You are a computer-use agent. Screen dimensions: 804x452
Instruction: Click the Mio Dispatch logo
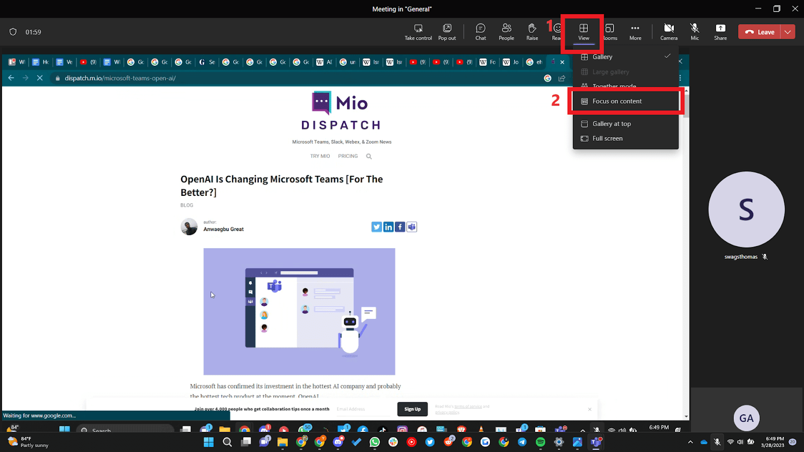click(x=341, y=111)
